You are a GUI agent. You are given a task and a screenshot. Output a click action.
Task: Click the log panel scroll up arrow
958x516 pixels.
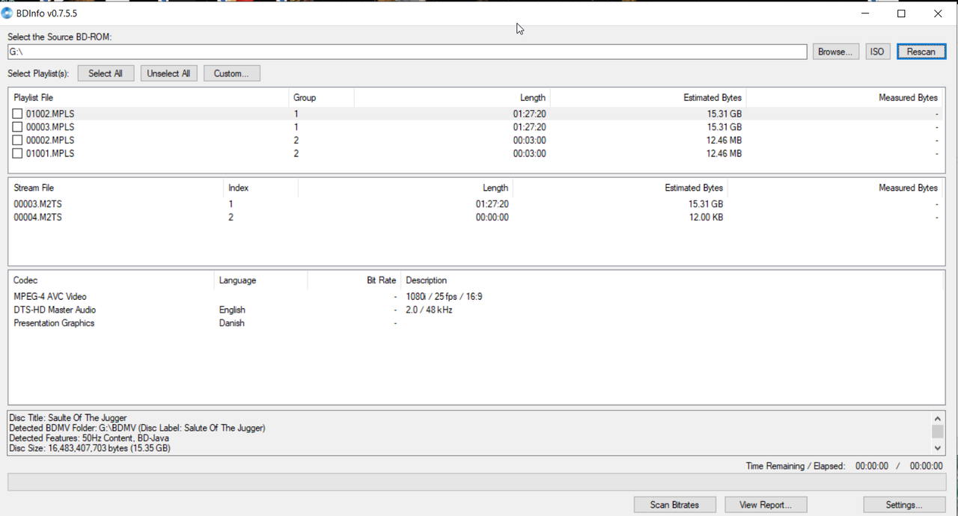pyautogui.click(x=938, y=419)
